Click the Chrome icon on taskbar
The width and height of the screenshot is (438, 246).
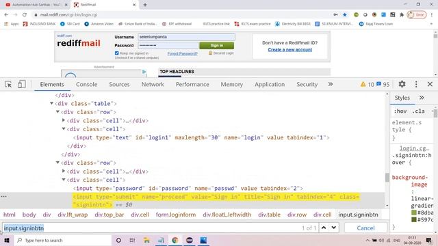click(x=175, y=240)
